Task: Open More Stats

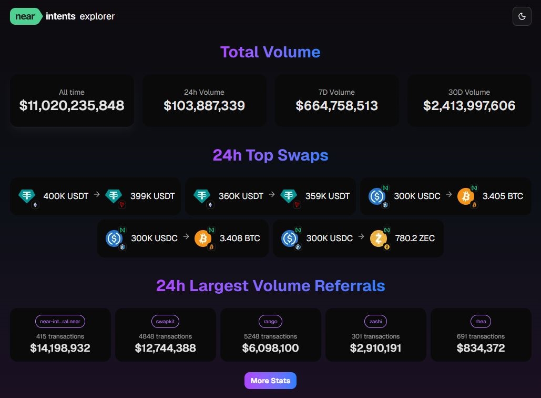Action: [270, 381]
